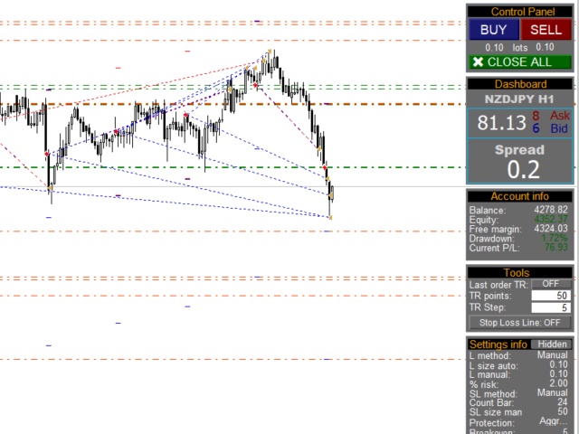Click the SL method Manual value
Image resolution: width=579 pixels, height=434 pixels.
(x=552, y=392)
